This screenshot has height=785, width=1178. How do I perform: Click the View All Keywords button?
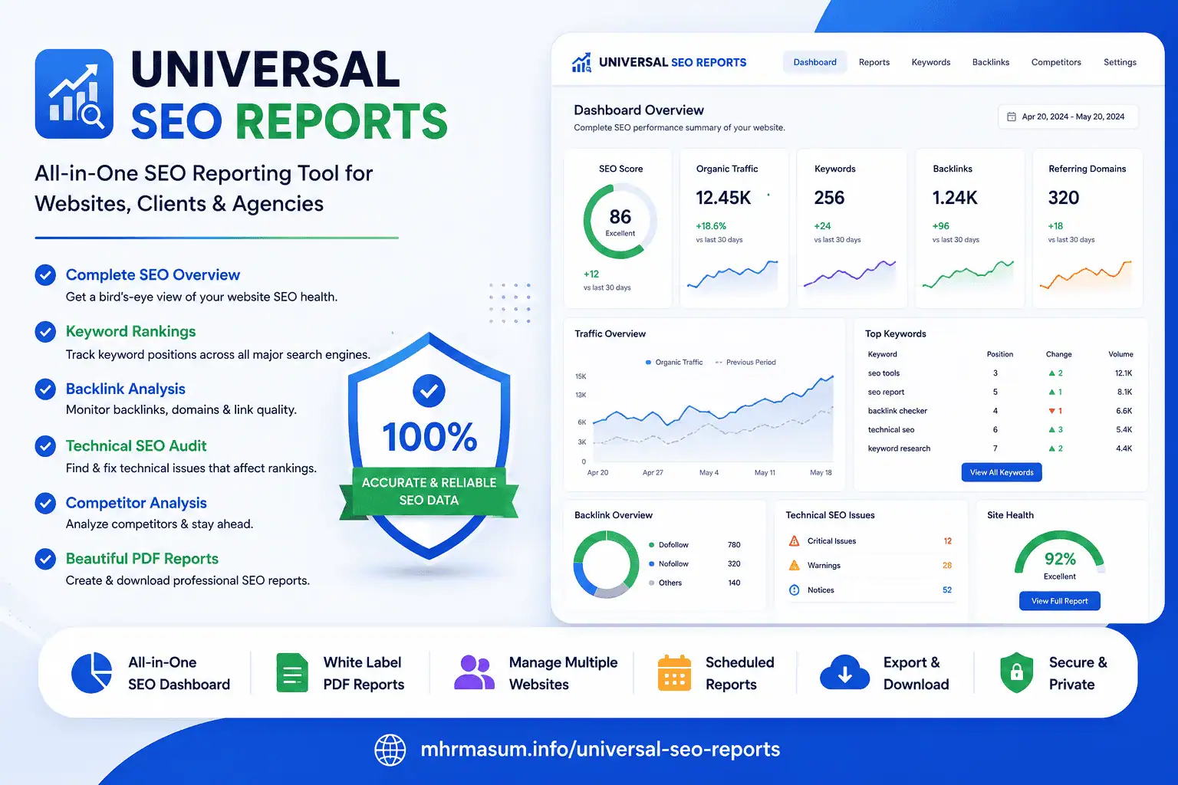(1002, 472)
